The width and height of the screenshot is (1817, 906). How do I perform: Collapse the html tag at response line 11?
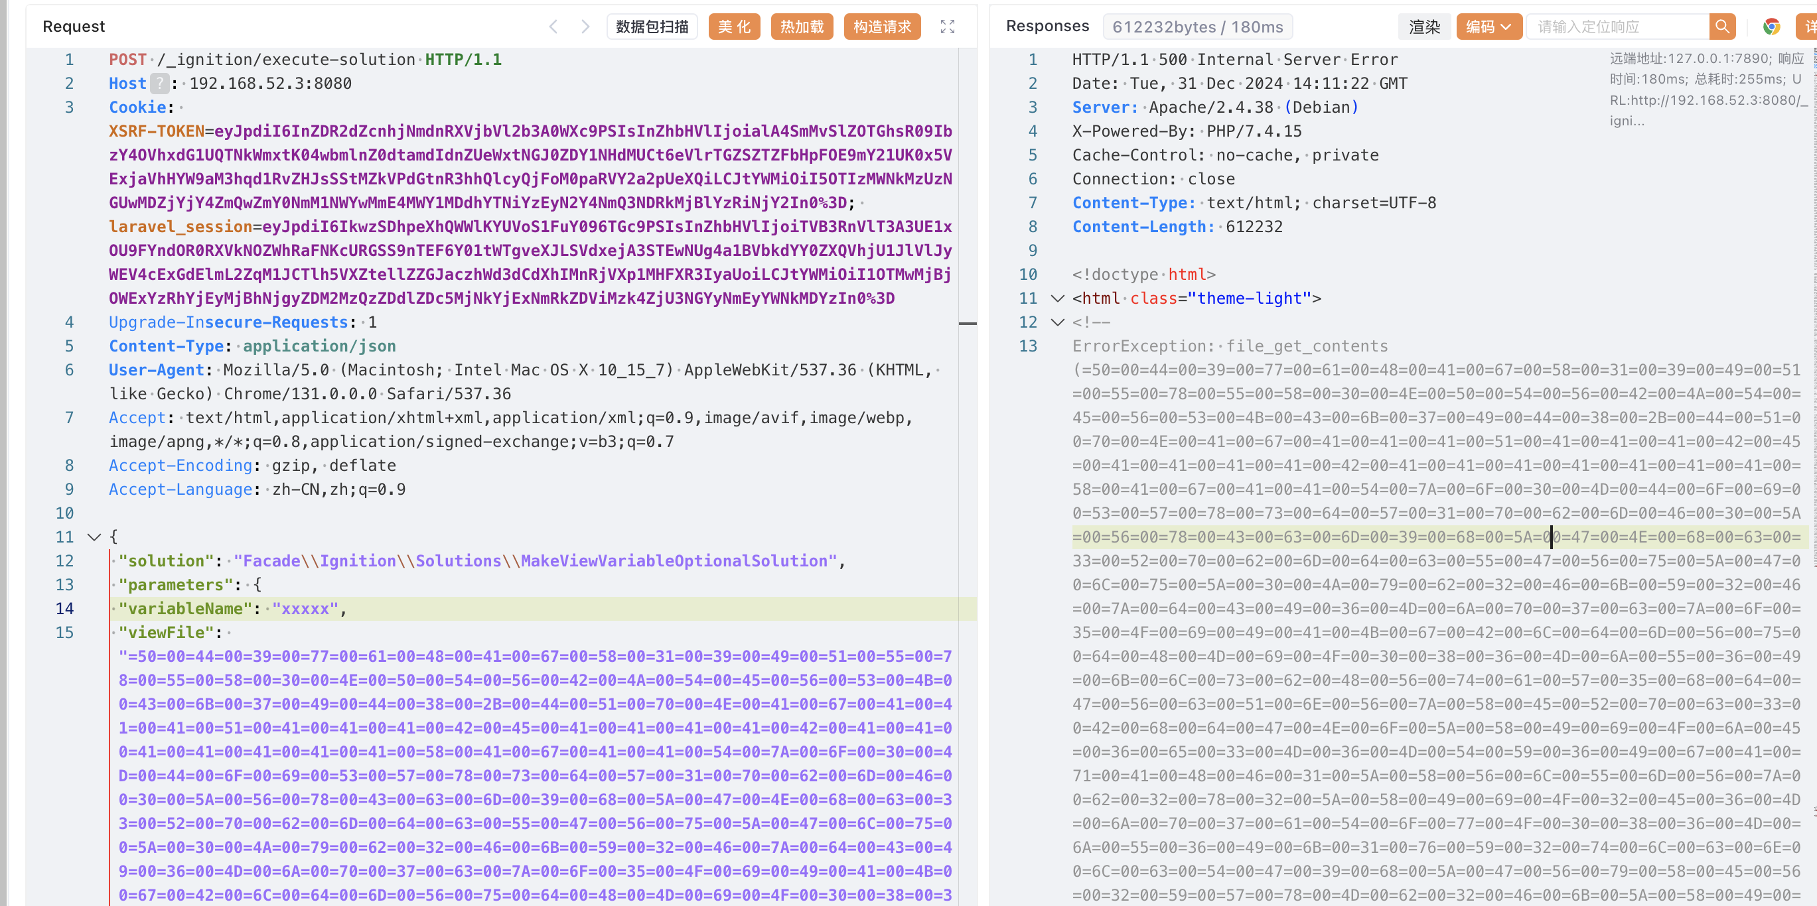1056,298
